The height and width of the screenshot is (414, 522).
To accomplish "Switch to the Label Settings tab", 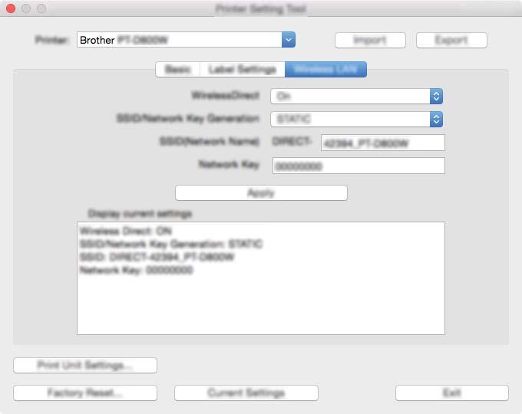I will point(242,70).
